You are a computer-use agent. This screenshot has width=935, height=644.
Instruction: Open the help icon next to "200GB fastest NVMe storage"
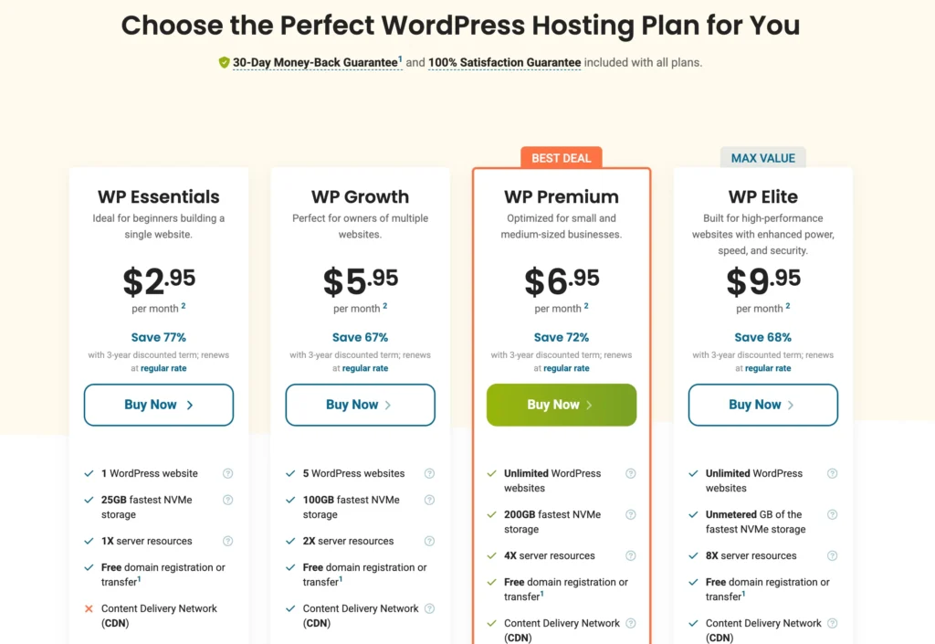coord(630,512)
